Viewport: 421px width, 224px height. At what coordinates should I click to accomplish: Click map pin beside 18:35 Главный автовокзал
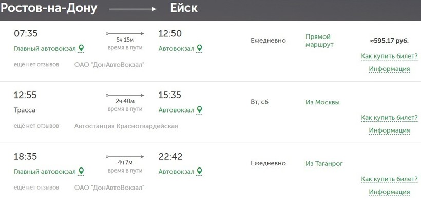click(81, 171)
